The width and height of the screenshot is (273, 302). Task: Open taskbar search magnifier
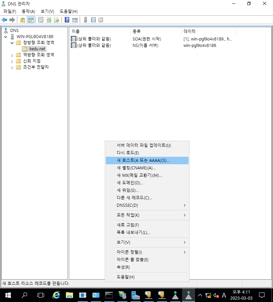click(24, 295)
